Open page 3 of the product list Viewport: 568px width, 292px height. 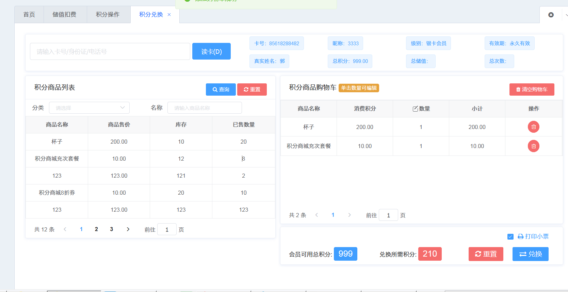(111, 229)
